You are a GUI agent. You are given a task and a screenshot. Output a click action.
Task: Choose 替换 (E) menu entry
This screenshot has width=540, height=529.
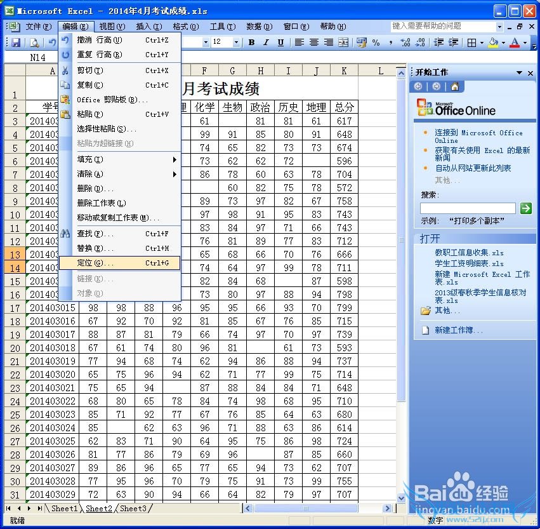[x=119, y=248]
